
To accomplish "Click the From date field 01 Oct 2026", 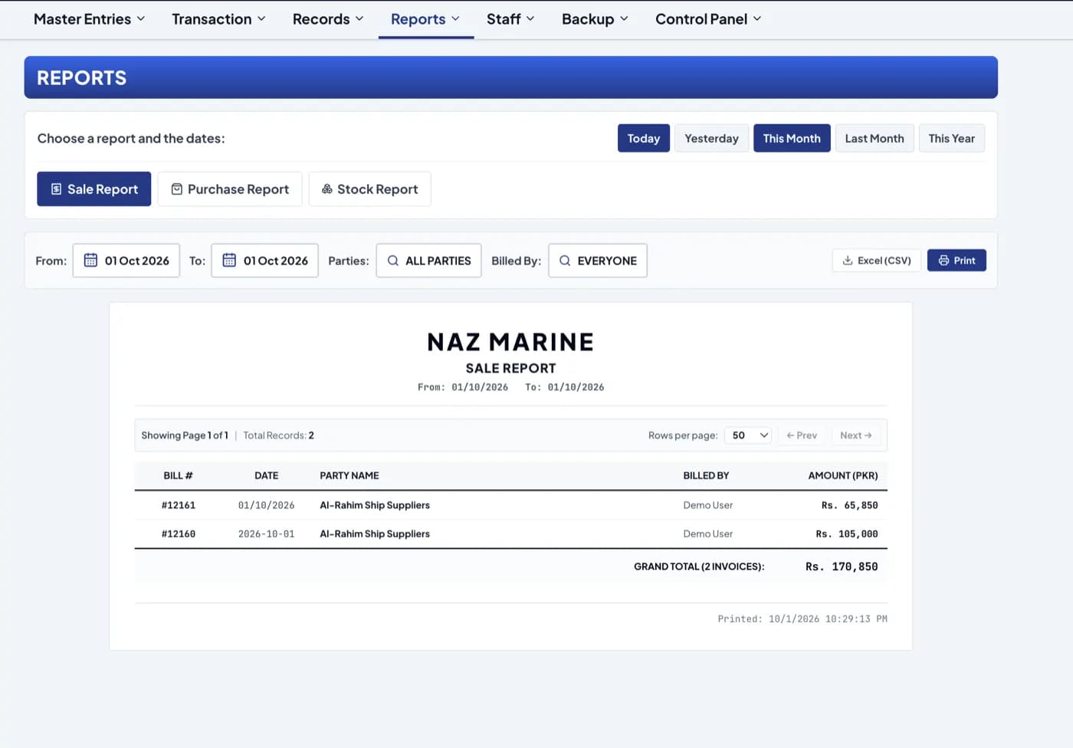I will 126,261.
